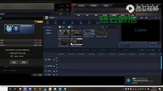Open 游戏商城 tab in game window

93,6
